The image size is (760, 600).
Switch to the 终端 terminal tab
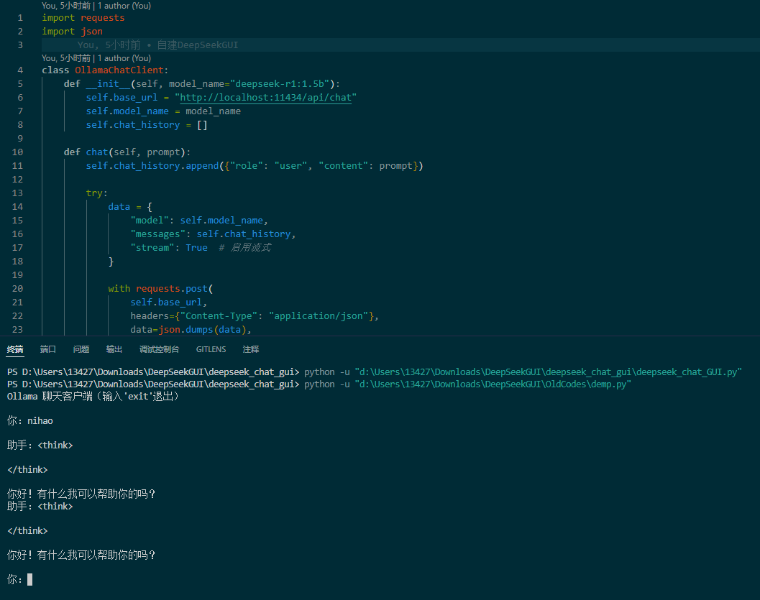(15, 349)
